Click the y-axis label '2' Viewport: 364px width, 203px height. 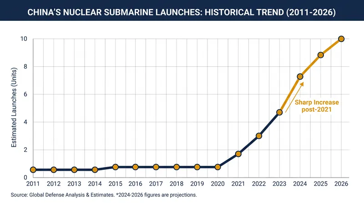pos(25,150)
